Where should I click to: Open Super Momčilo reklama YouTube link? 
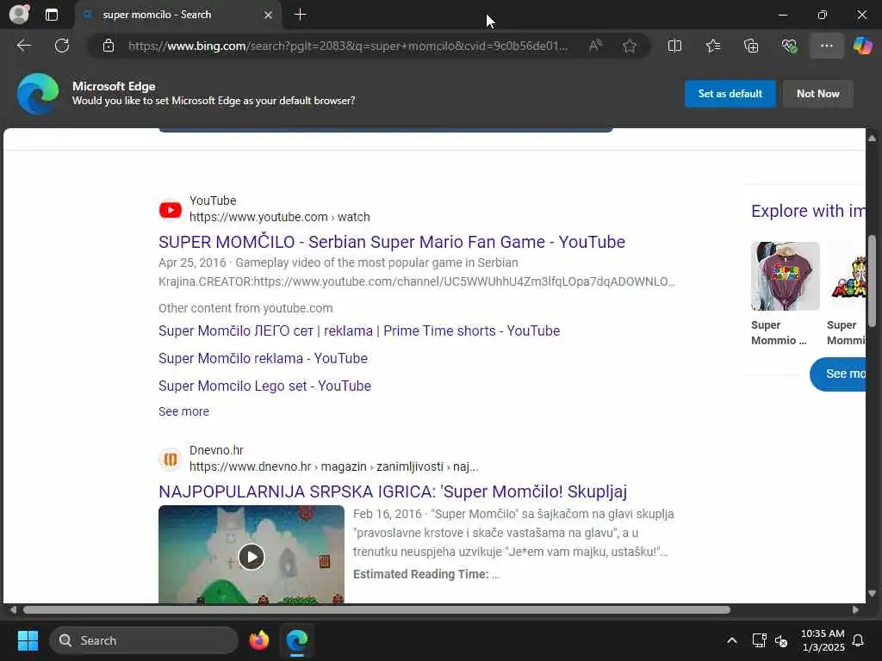point(263,359)
